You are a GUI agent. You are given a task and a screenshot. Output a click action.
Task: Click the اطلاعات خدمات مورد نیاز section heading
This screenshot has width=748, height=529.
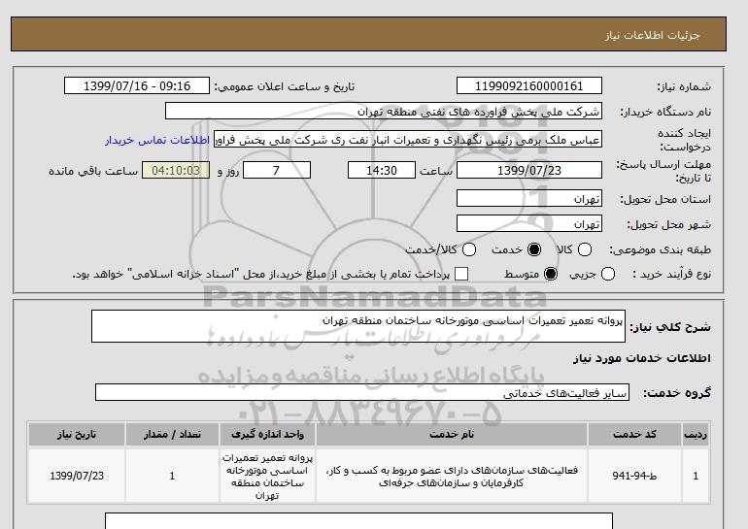(641, 358)
